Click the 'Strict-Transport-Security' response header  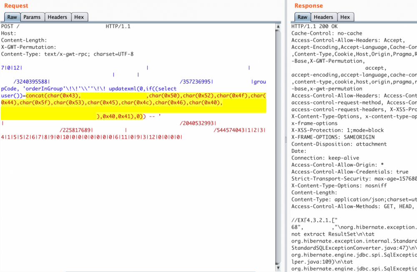click(x=354, y=179)
